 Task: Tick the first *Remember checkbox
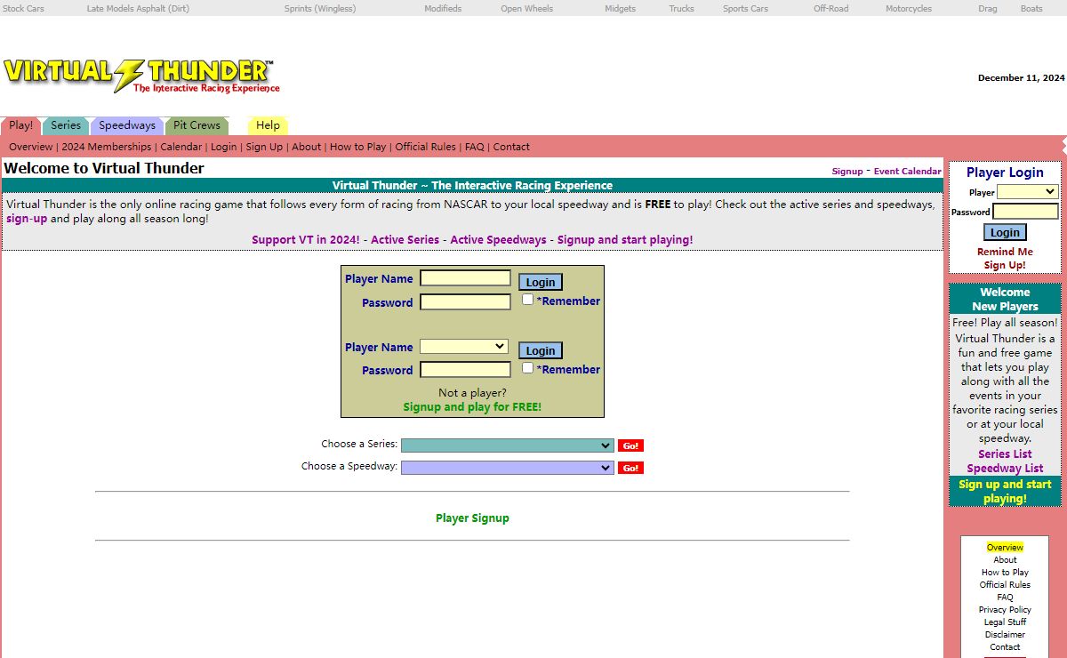pos(527,300)
